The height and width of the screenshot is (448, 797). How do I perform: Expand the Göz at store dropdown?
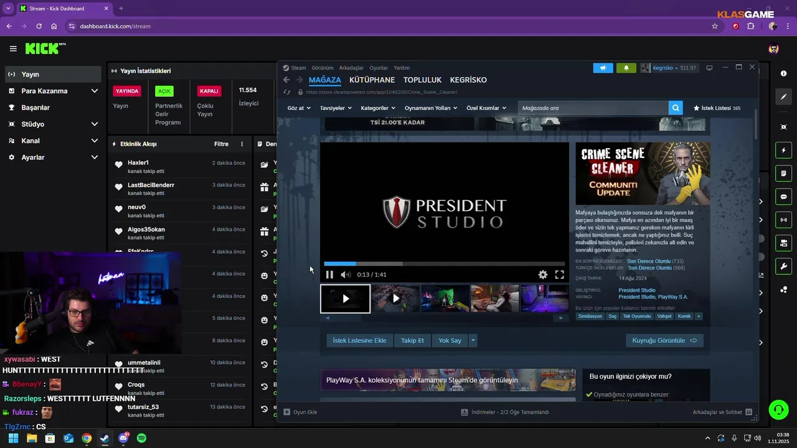[x=299, y=108]
